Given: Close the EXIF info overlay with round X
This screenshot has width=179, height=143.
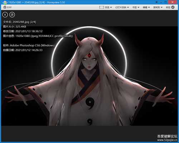Looking at the screenshot, I should pyautogui.click(x=5, y=15).
